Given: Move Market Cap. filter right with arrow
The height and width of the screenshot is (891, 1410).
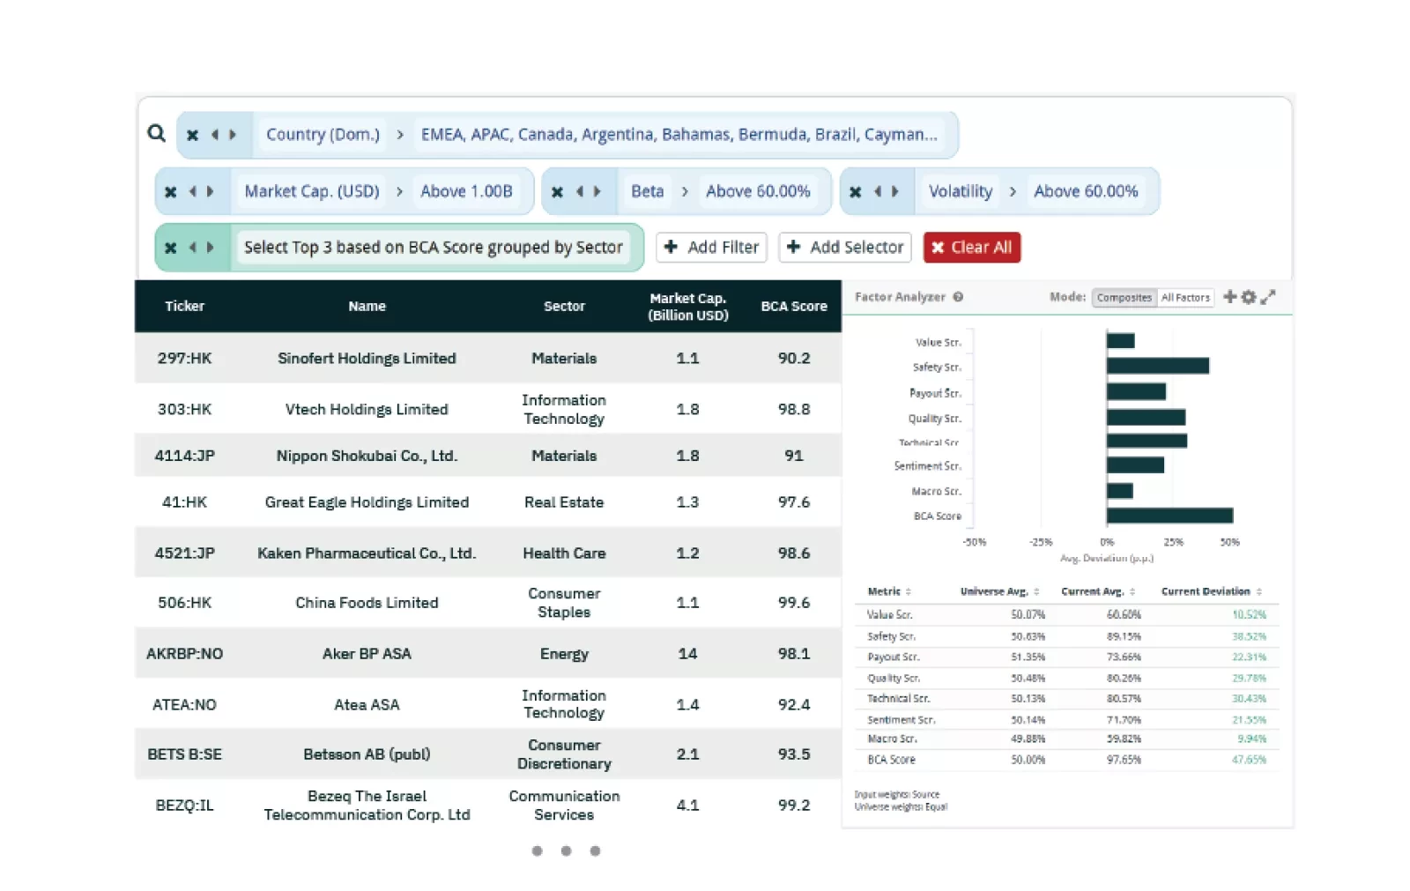Looking at the screenshot, I should pyautogui.click(x=211, y=191).
